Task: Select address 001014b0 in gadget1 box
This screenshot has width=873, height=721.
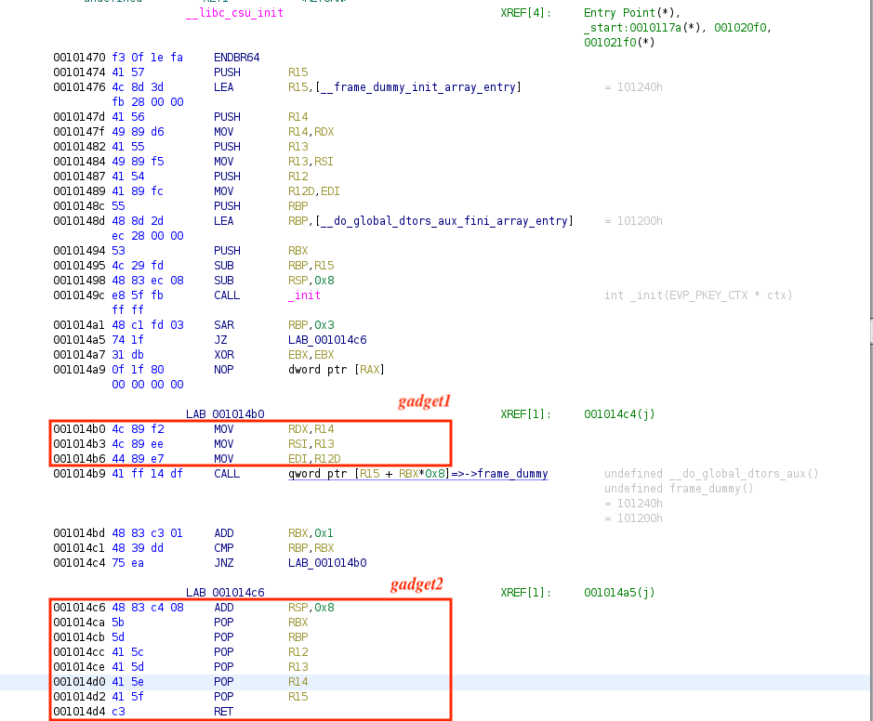Action: click(x=80, y=429)
